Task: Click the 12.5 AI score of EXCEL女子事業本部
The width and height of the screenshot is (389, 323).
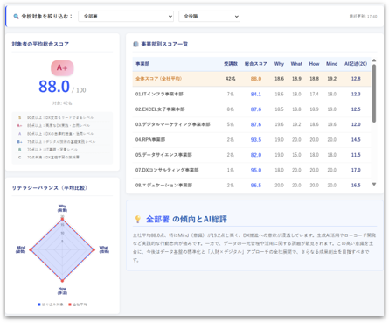Action: pos(356,109)
